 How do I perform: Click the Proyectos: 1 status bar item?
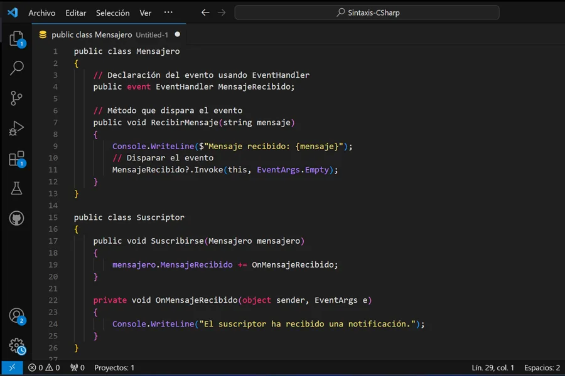pyautogui.click(x=114, y=368)
